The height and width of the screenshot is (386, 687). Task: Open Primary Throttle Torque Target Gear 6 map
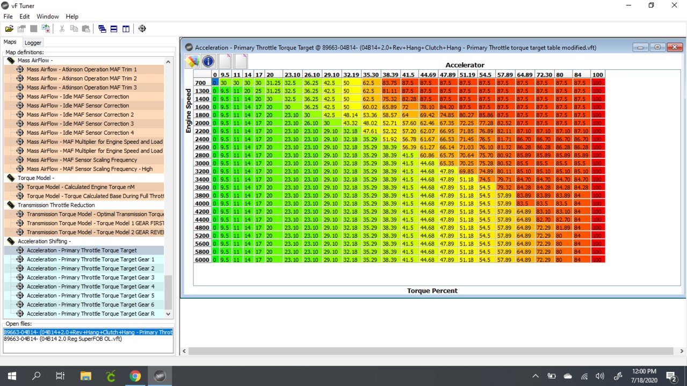pos(90,304)
